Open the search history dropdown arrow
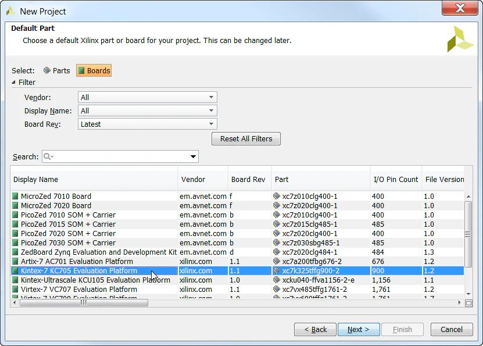This screenshot has width=483, height=346. tap(192, 156)
